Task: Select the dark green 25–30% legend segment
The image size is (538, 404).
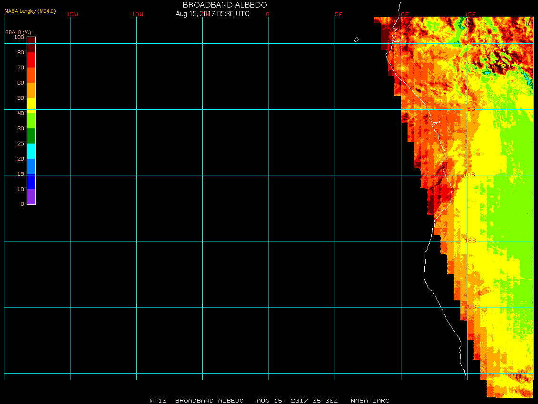Action: tap(31, 136)
